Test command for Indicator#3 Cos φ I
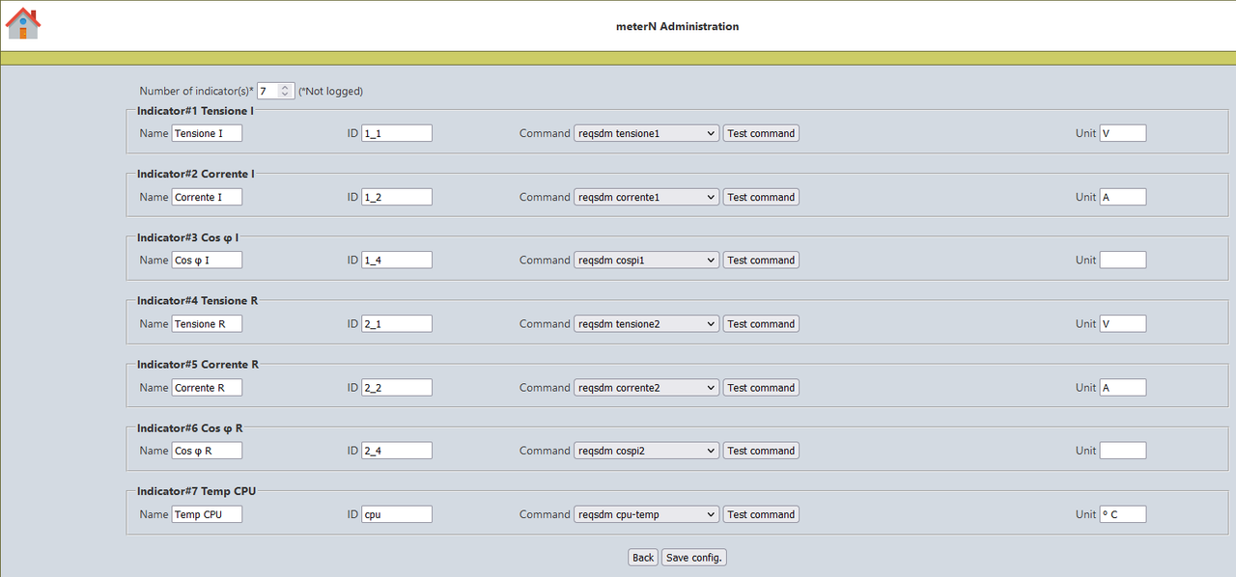The image size is (1236, 577). point(761,260)
